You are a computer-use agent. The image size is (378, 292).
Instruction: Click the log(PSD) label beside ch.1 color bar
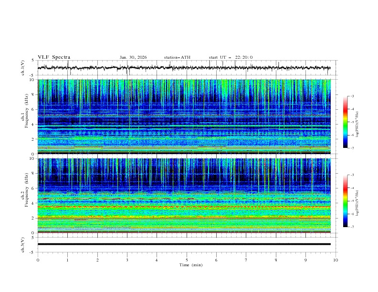357,125
